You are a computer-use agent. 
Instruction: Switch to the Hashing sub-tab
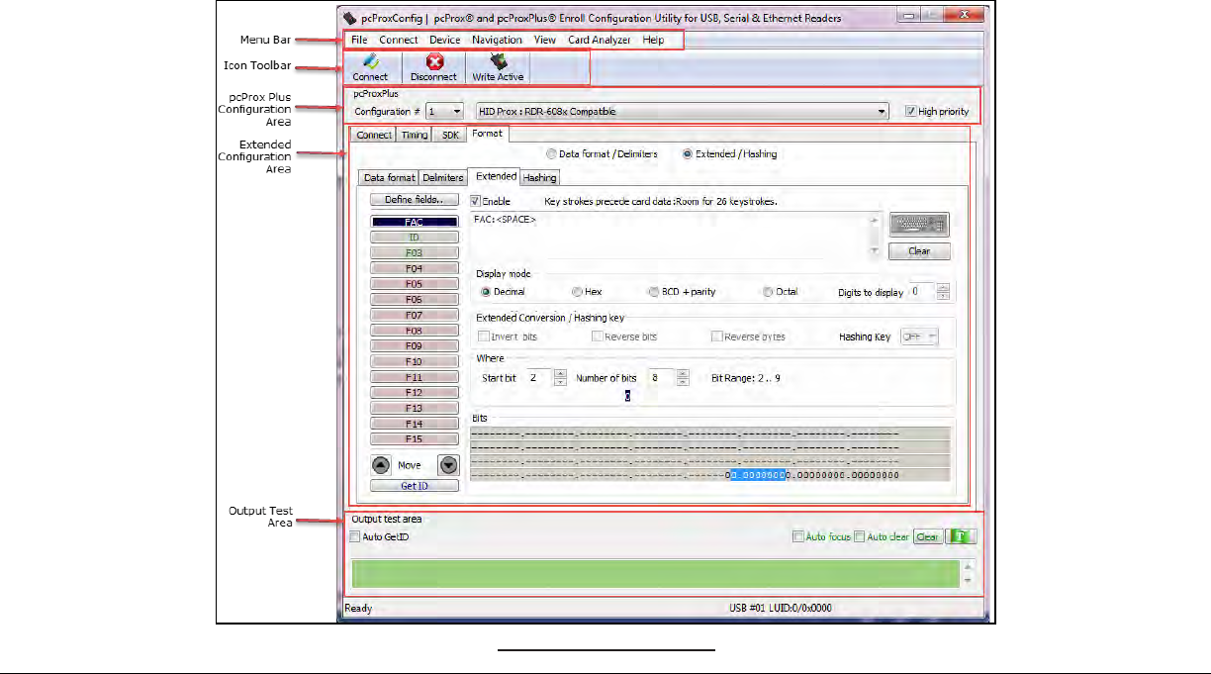tap(539, 178)
